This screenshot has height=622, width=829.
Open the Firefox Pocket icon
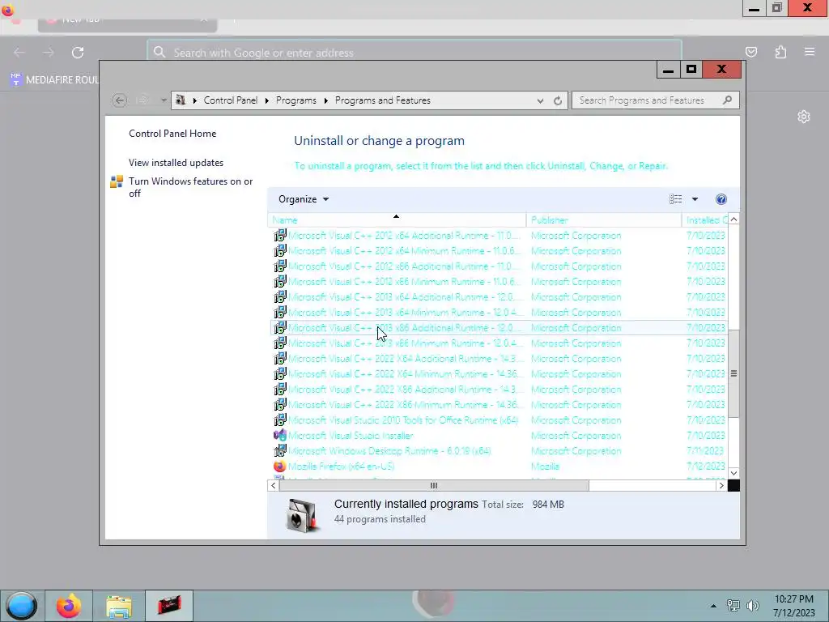[751, 52]
